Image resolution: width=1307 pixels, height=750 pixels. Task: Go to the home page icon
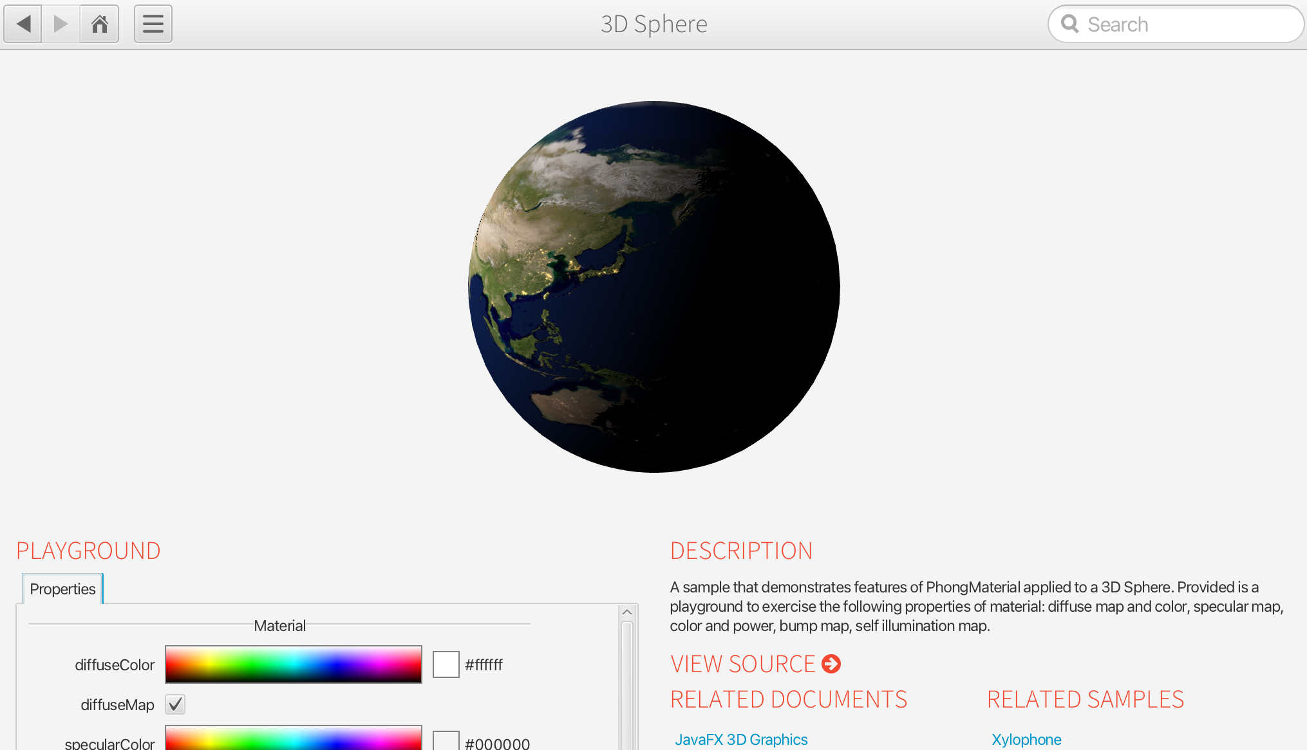click(x=100, y=24)
